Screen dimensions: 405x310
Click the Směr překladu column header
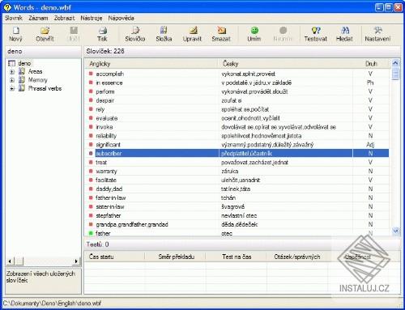(x=175, y=257)
